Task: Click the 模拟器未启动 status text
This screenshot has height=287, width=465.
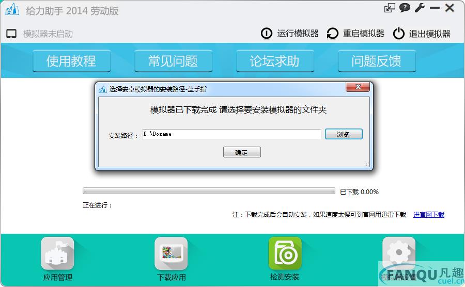Action: [48, 34]
